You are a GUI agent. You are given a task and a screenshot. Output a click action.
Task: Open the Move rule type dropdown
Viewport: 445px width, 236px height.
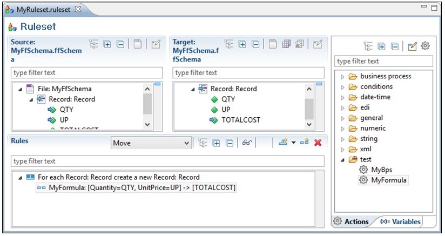click(187, 143)
